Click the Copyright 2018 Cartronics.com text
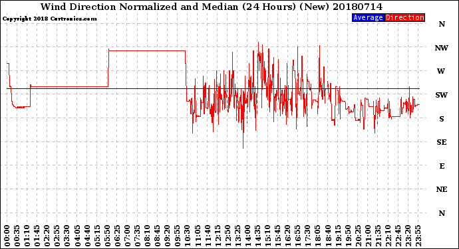This screenshot has width=459, height=249. point(49,19)
